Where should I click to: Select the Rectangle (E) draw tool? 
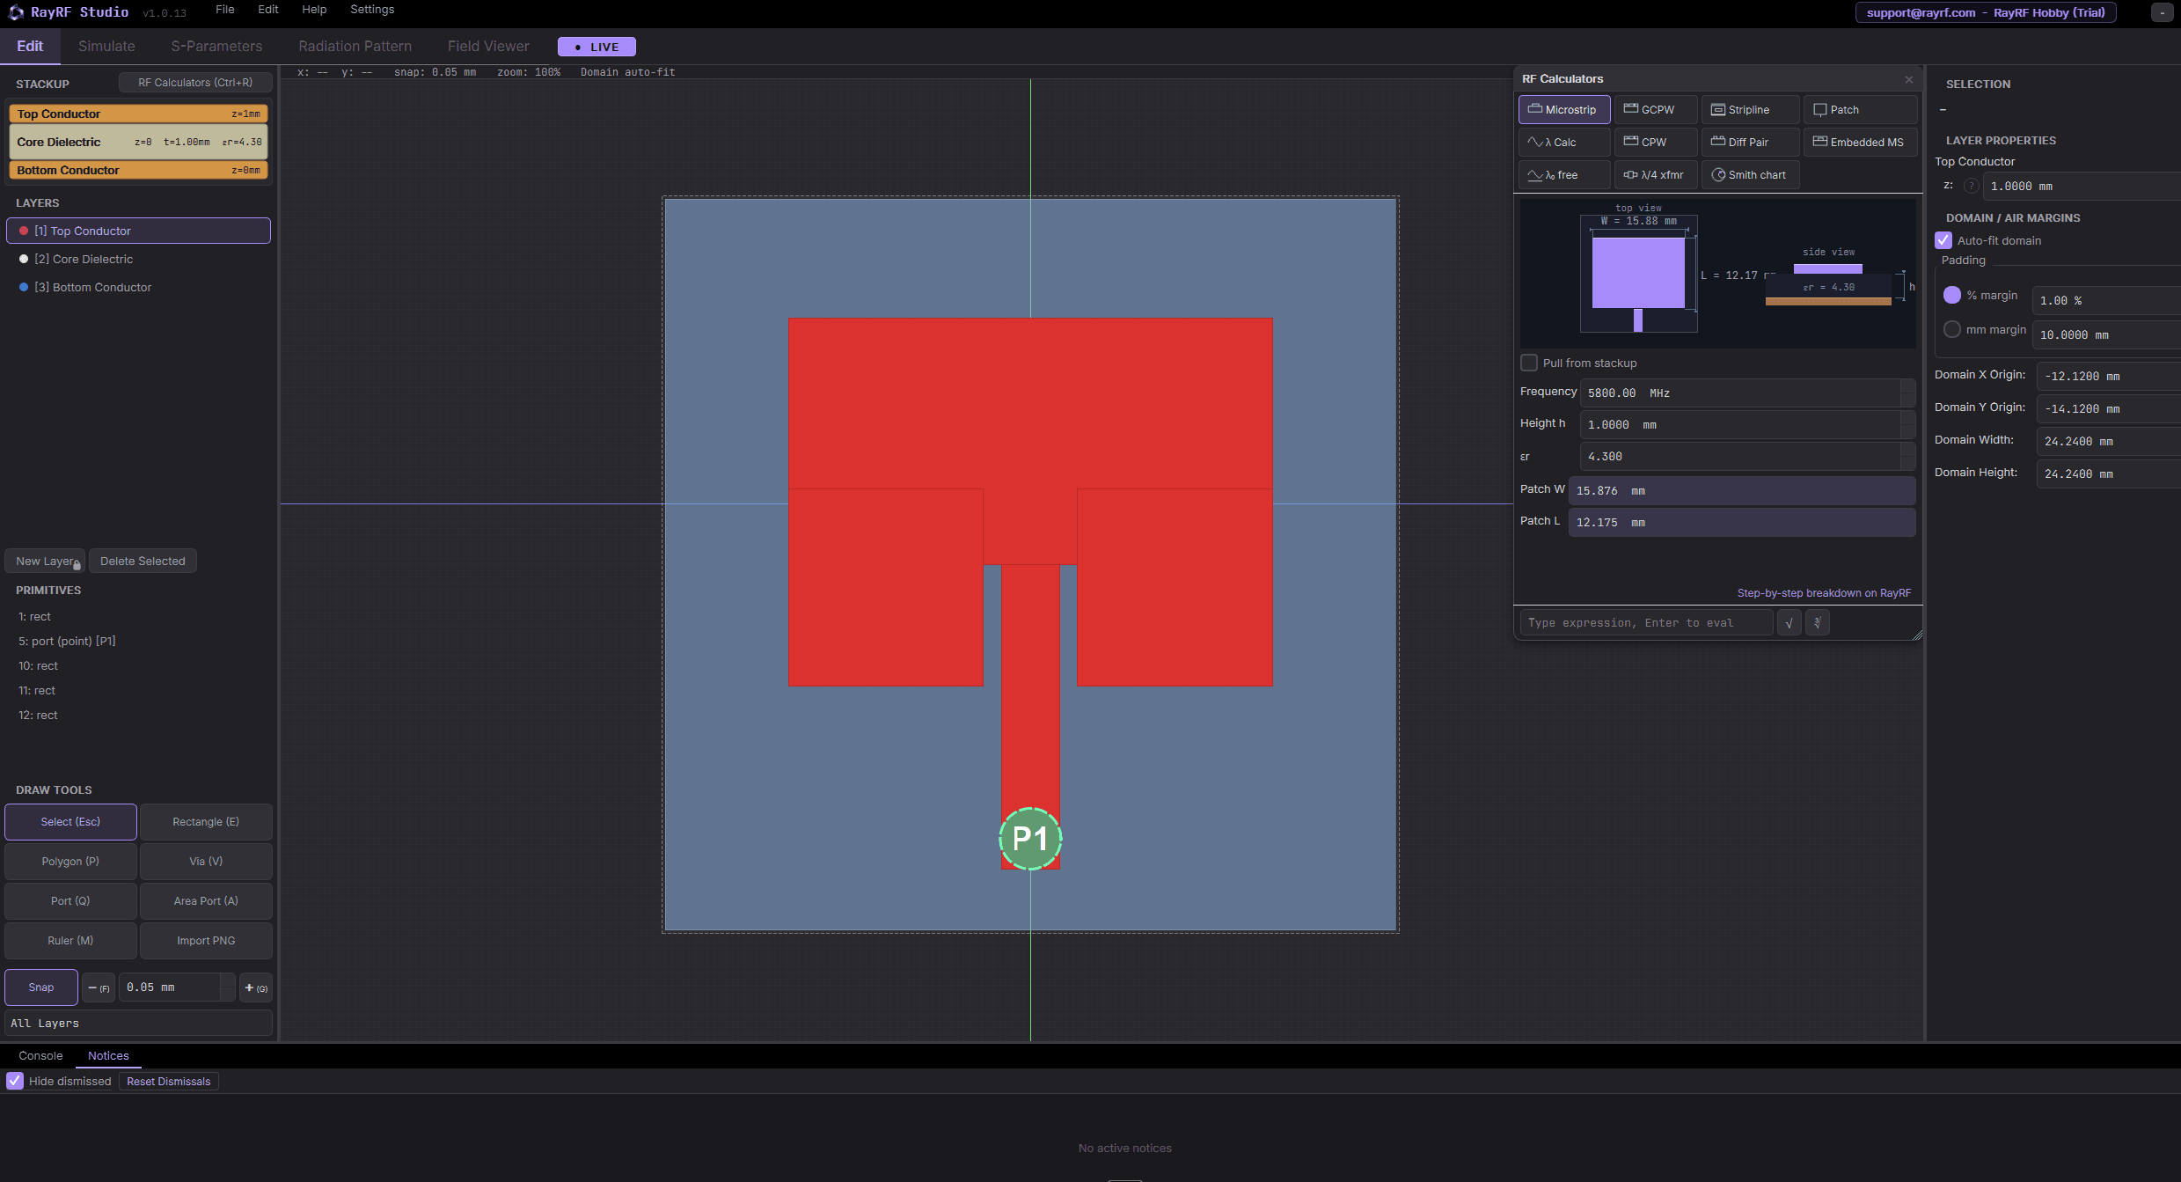click(206, 822)
